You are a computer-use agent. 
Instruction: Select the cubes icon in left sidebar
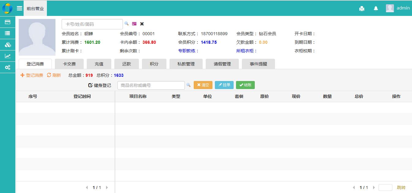8,45
